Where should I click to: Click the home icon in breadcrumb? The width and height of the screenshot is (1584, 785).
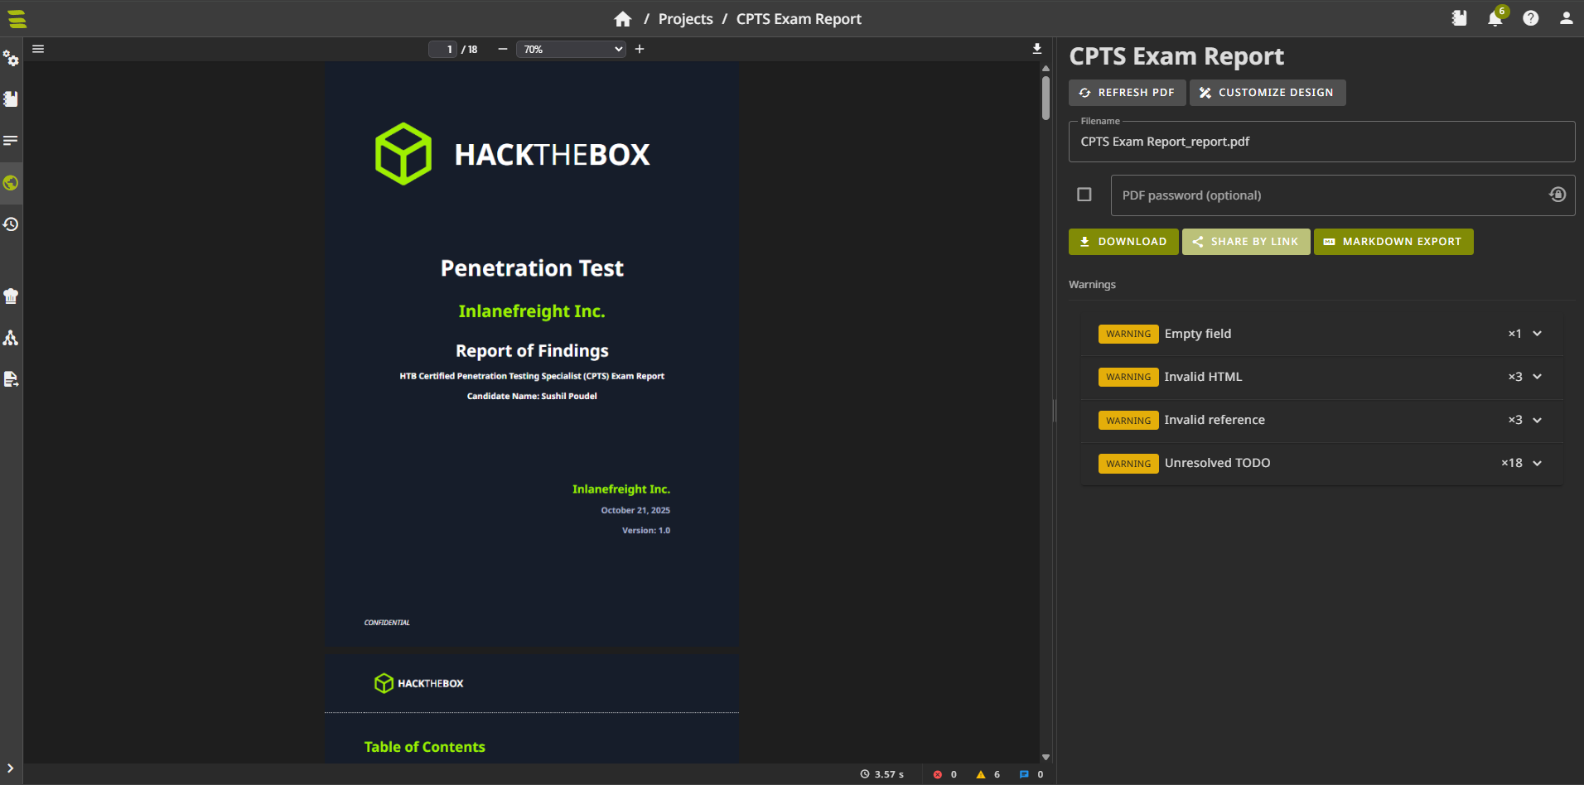622,19
